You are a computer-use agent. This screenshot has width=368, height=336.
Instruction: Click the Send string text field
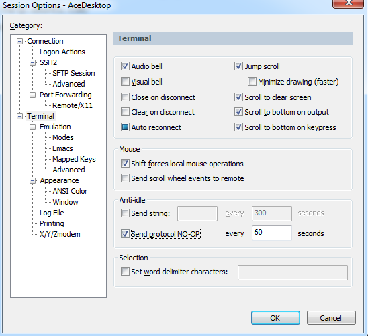point(197,213)
